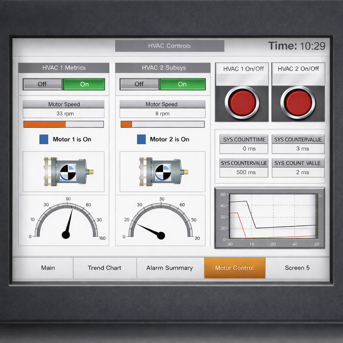Click the blue Motor 1 status indicator
The image size is (343, 343).
[44, 139]
